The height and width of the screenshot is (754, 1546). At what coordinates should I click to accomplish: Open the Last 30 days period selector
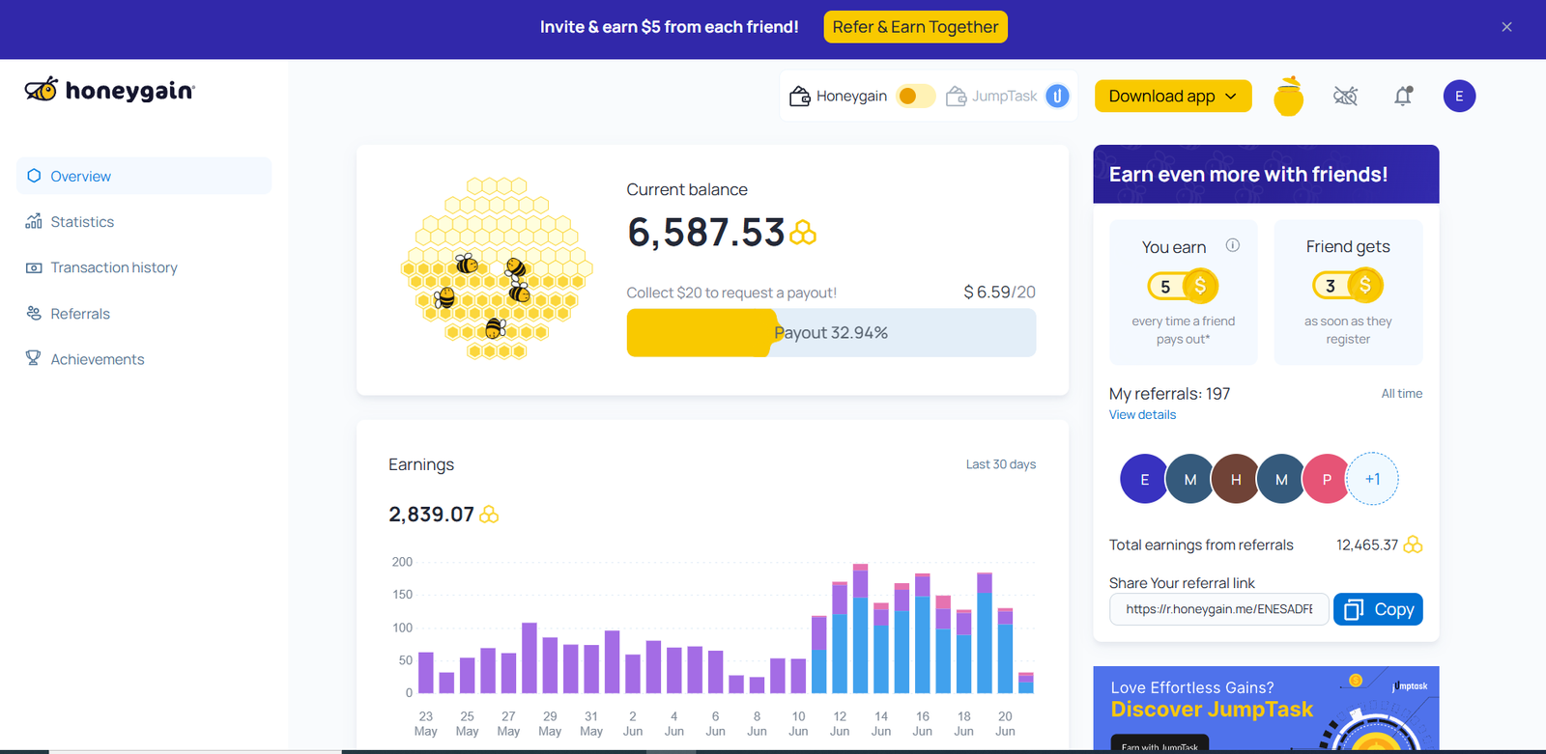(x=1000, y=464)
